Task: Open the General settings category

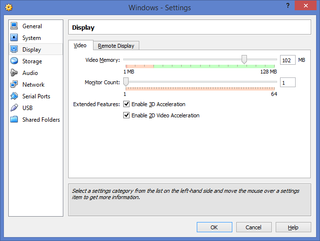Action: 36,26
